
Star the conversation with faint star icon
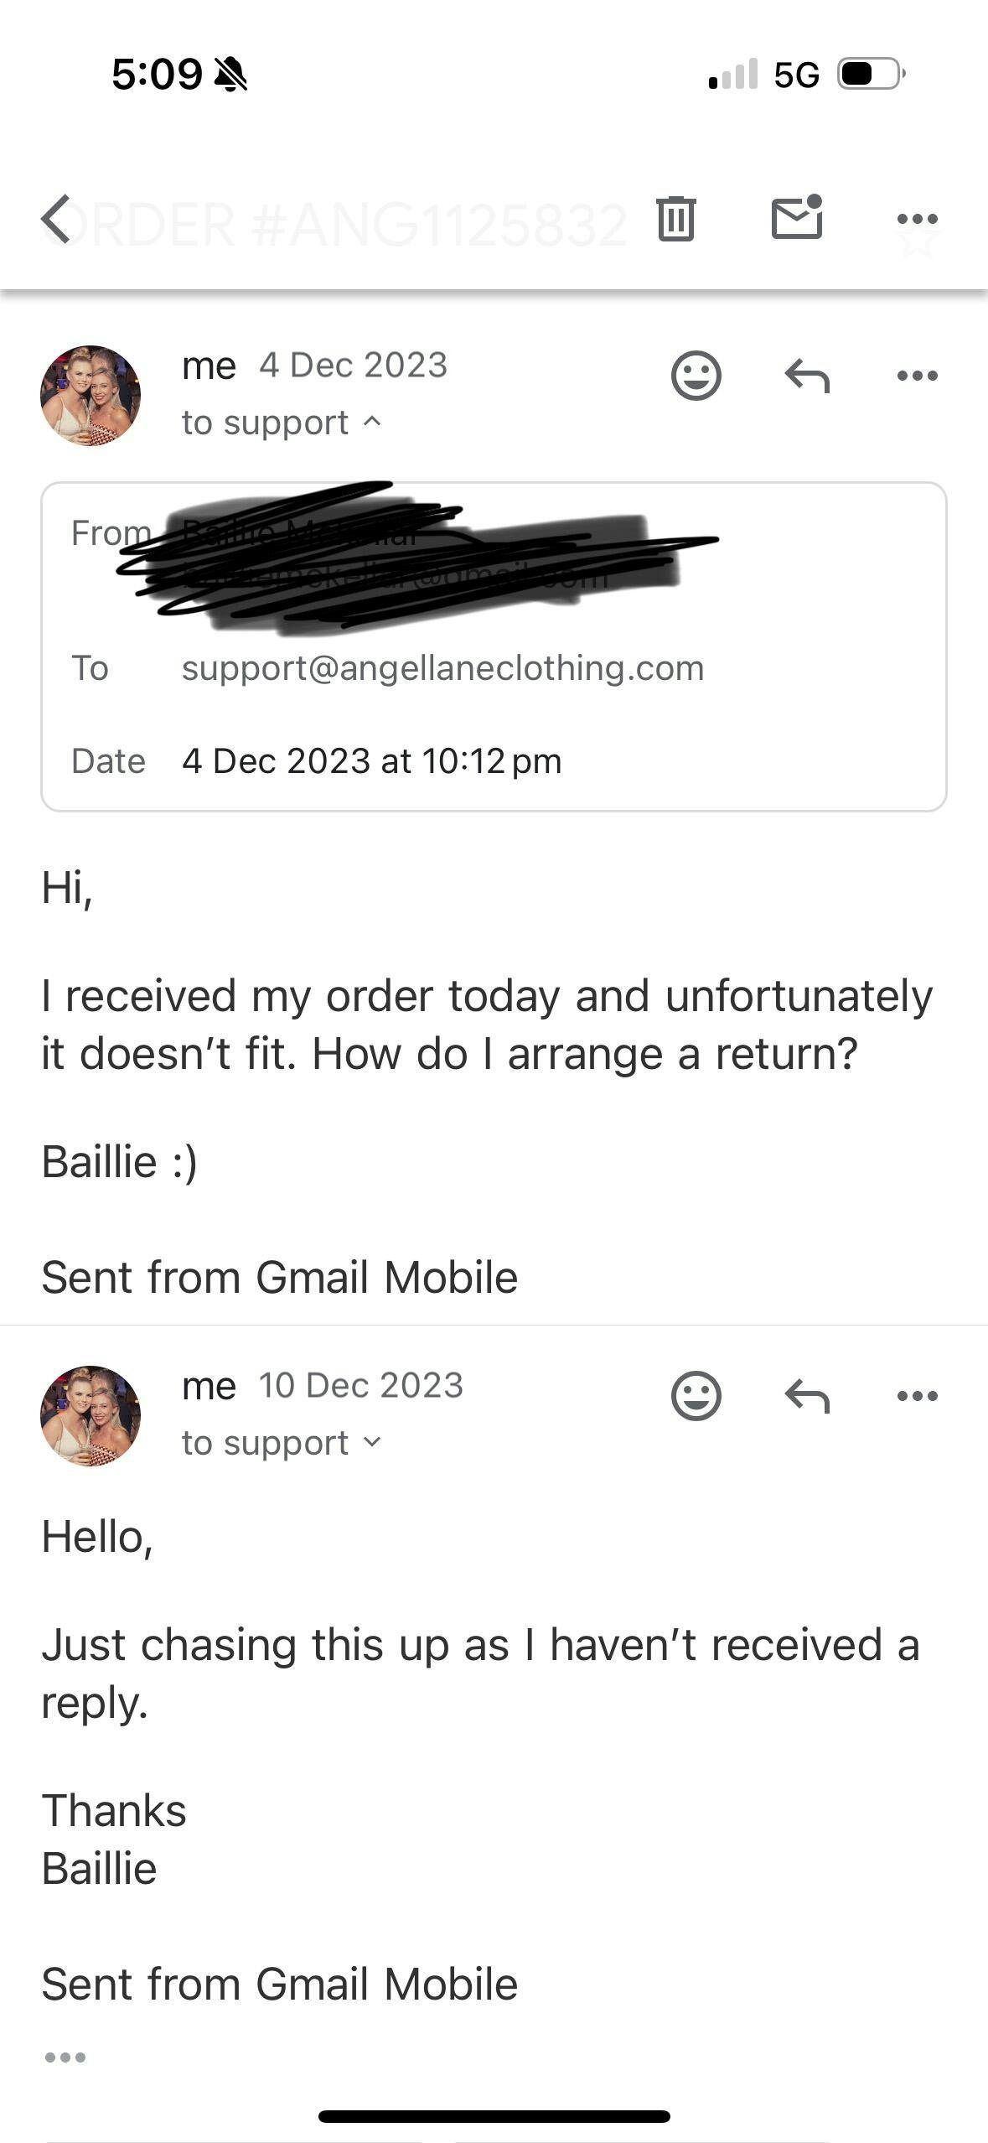click(x=918, y=243)
